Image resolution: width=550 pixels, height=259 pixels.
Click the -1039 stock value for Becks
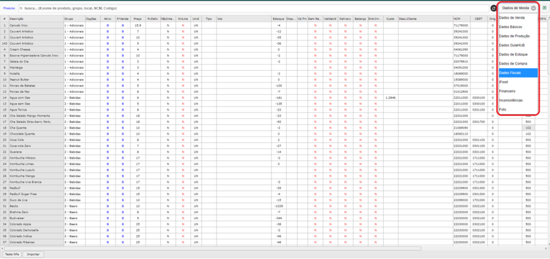pos(278,206)
